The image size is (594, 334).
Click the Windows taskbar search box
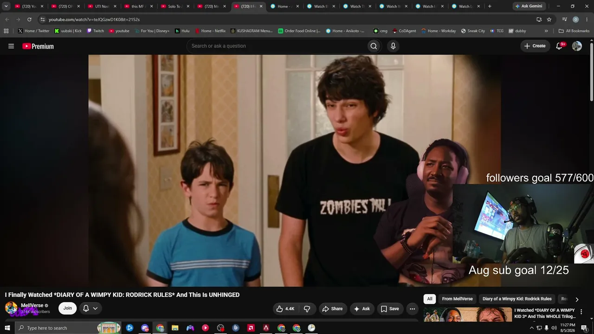click(68, 328)
